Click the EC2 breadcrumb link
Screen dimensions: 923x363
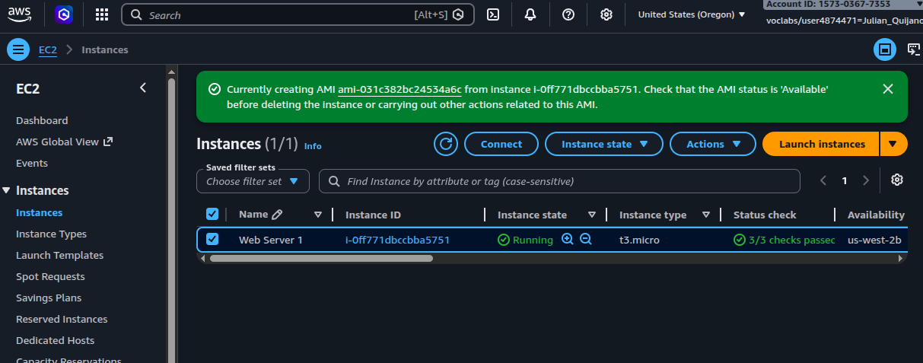click(48, 49)
